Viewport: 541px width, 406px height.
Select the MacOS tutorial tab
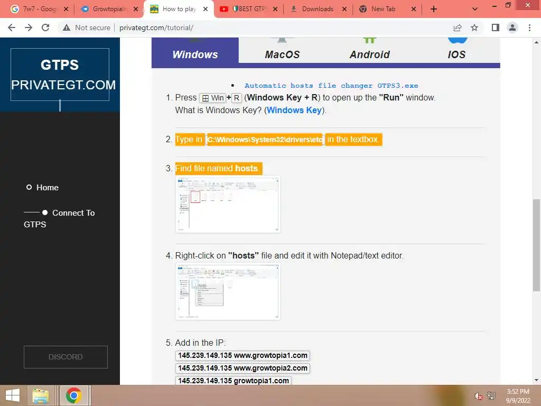(x=282, y=50)
